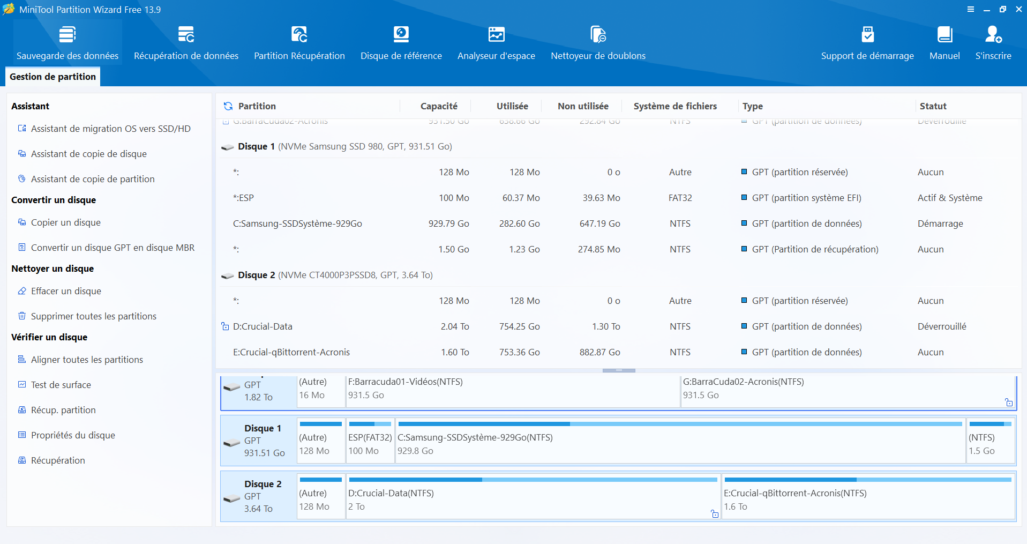Viewport: 1027px width, 544px height.
Task: Click Récupération in sidebar
Action: click(52, 460)
